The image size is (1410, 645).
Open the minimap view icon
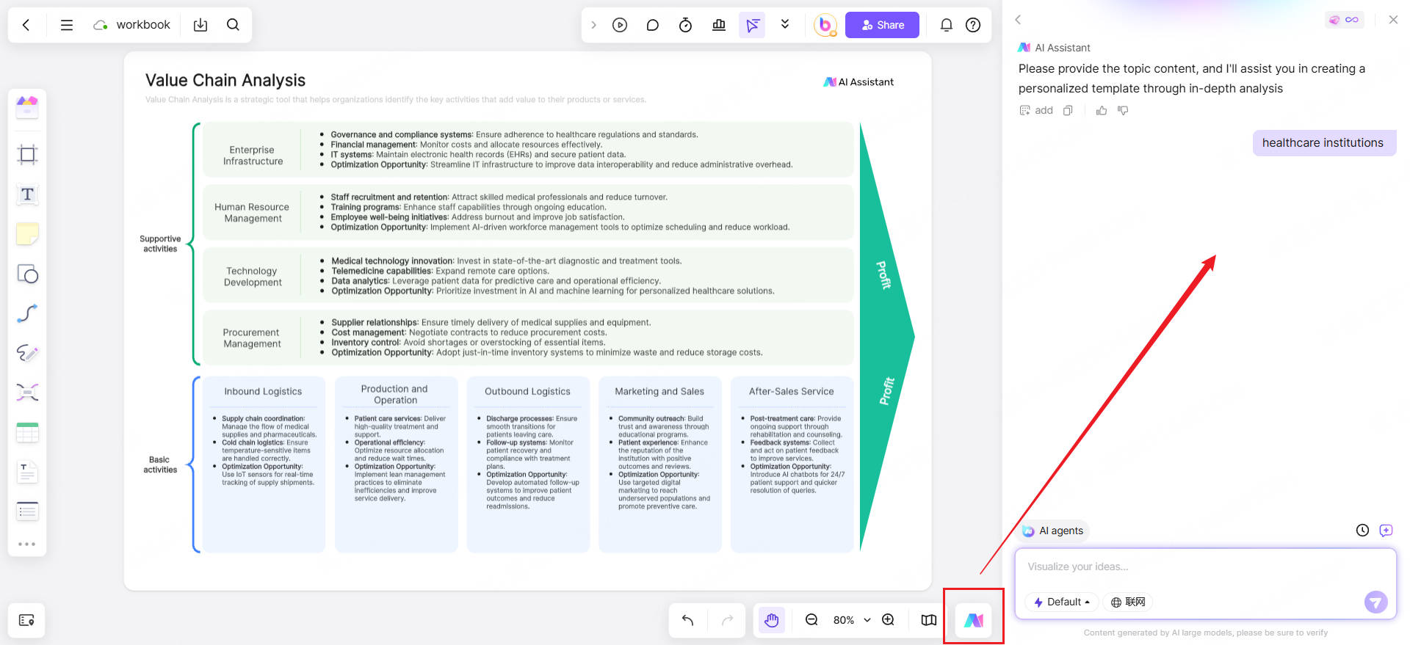pyautogui.click(x=929, y=620)
